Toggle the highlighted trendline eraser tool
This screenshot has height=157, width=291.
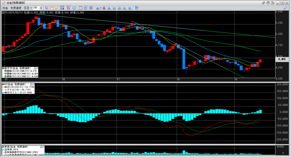[x=62, y=8]
